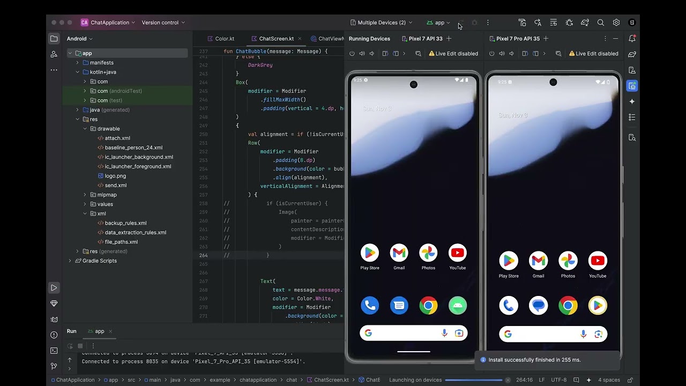Open the Notifications bell icon

pos(632,39)
